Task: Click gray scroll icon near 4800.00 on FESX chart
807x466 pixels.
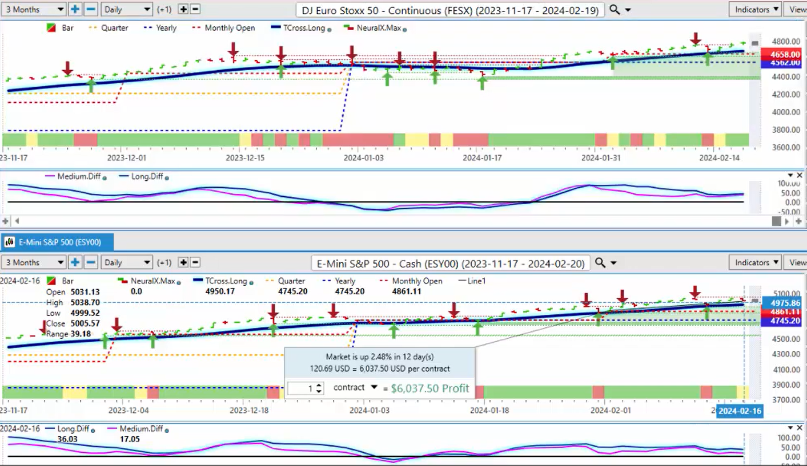Action: pyautogui.click(x=755, y=43)
